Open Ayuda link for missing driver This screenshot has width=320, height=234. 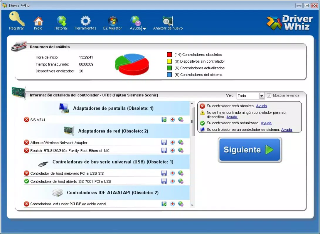(232, 117)
